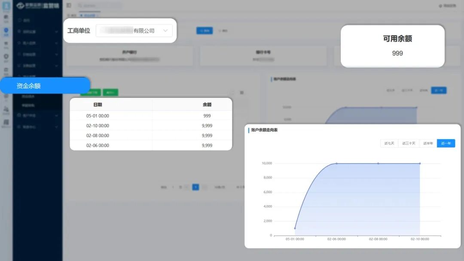The height and width of the screenshot is (261, 464).
Task: Click the highlighted blue page number in pagination
Action: tap(195, 187)
